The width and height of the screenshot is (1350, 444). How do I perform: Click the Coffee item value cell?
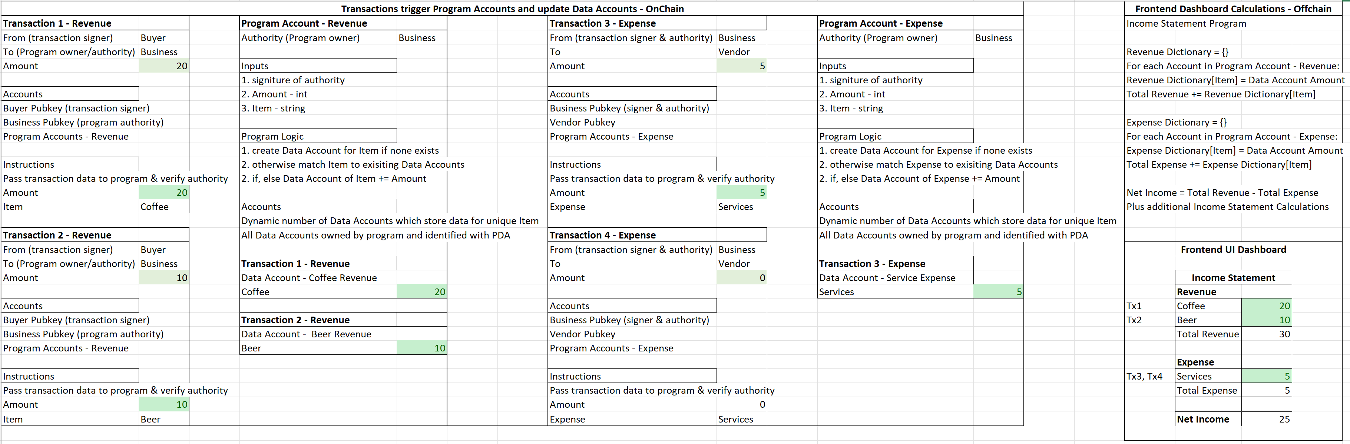click(155, 207)
